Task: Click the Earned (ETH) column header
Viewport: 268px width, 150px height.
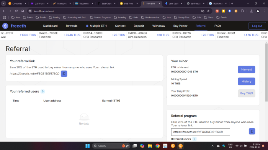Action: (111, 101)
